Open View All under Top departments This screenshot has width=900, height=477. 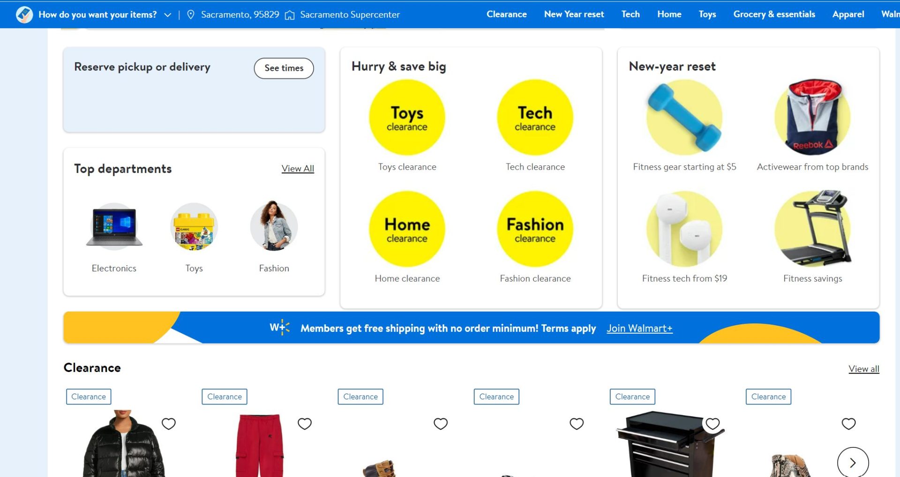[x=298, y=169]
